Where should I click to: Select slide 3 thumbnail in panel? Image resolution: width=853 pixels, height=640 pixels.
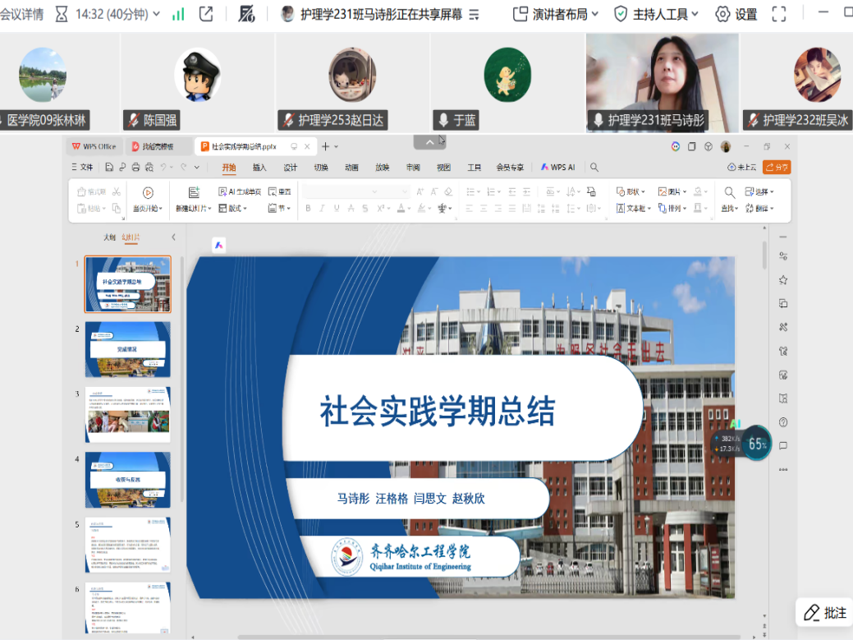coord(127,414)
